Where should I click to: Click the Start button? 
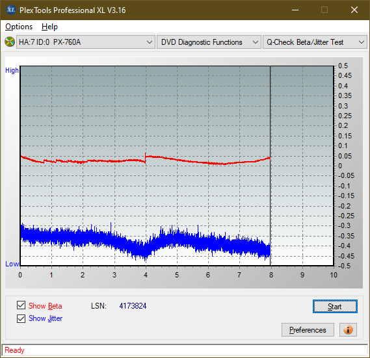click(x=335, y=307)
